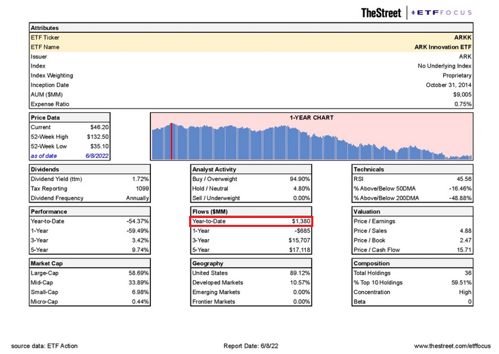This screenshot has height=354, width=499.
Task: Select the -48.88% 200DMA value
Action: 460,198
